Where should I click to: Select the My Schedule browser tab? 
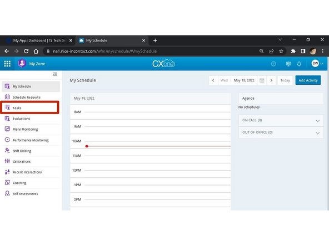click(x=112, y=40)
